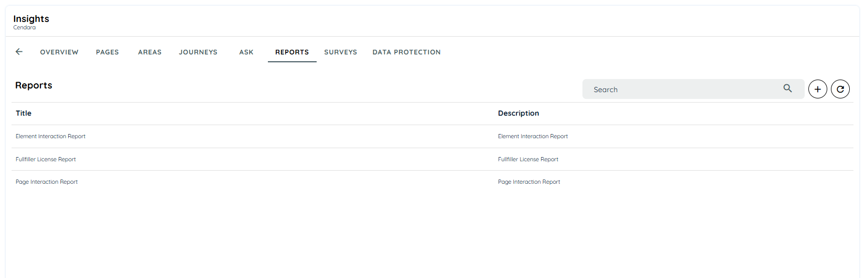
Task: Open the Element Interaction Report title link
Action: tap(50, 136)
